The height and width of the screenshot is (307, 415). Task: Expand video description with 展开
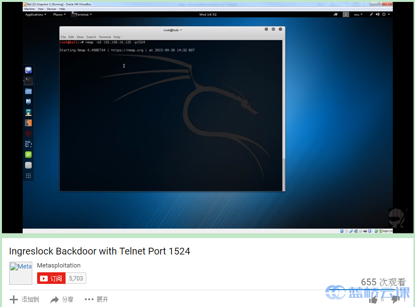pos(96,300)
